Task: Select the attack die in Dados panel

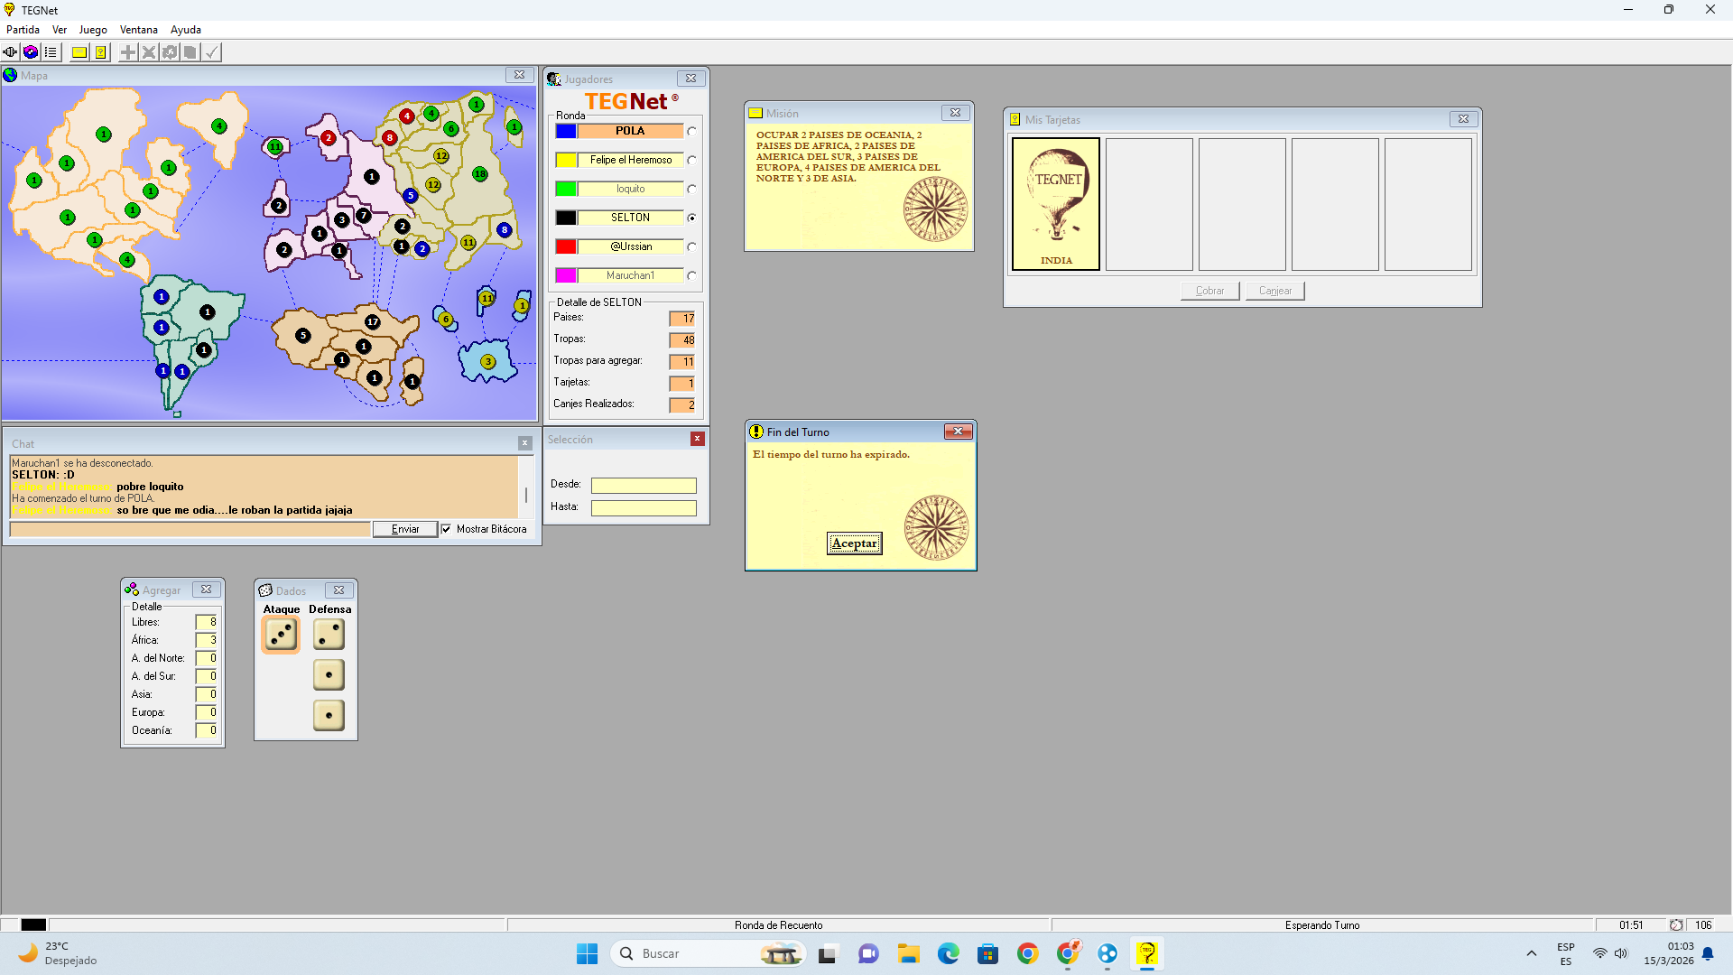Action: [281, 635]
